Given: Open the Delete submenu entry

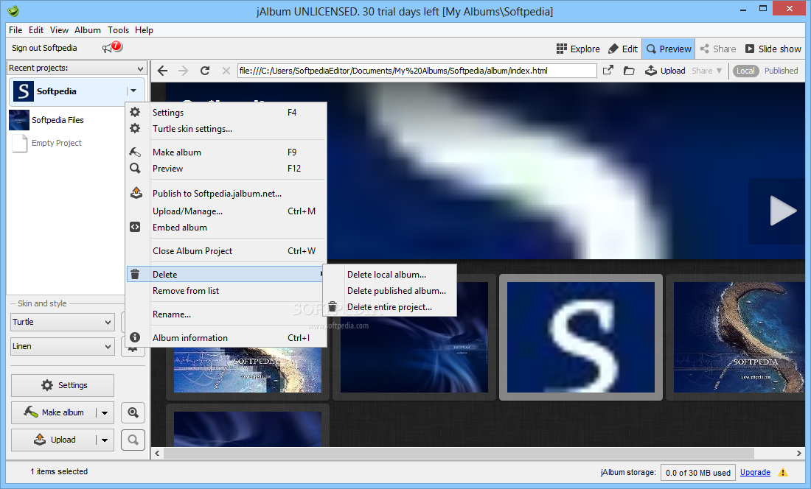Looking at the screenshot, I should tap(226, 274).
